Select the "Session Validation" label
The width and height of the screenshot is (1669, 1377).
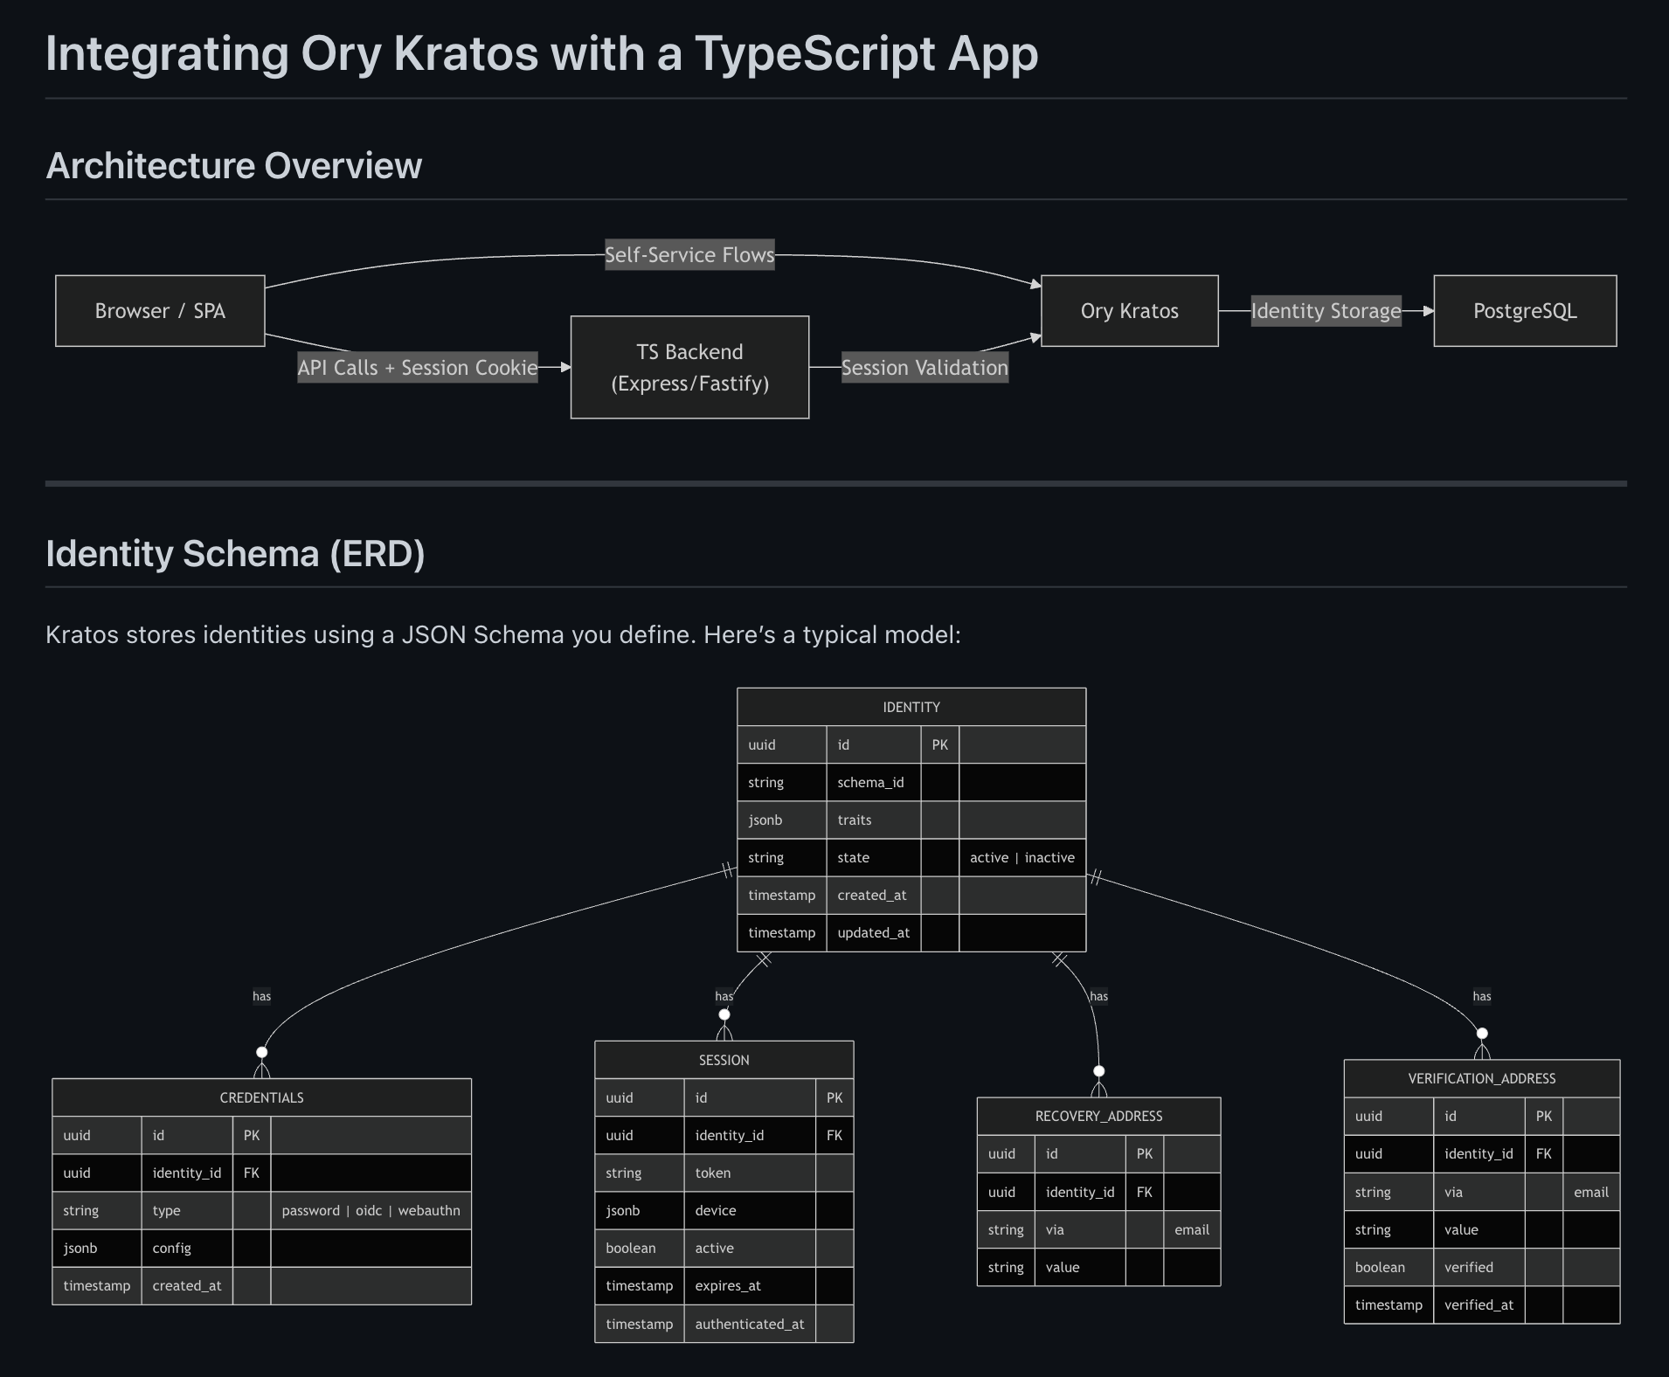click(925, 367)
